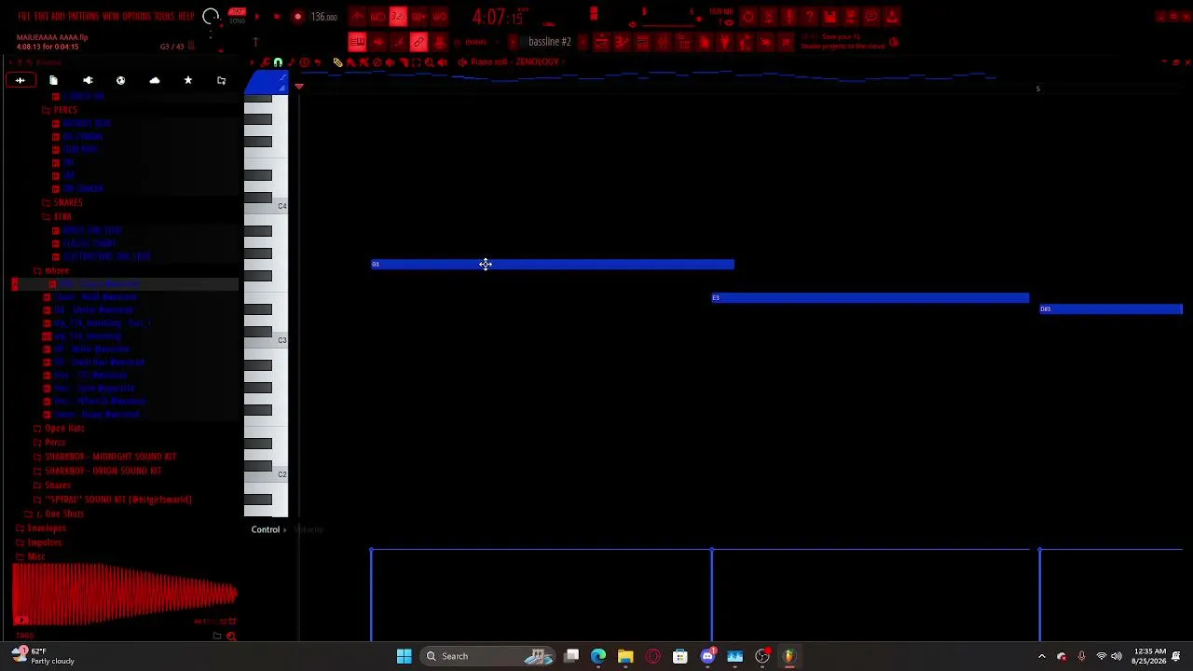The width and height of the screenshot is (1193, 671).
Task: Click the question mark help icon
Action: [x=809, y=17]
